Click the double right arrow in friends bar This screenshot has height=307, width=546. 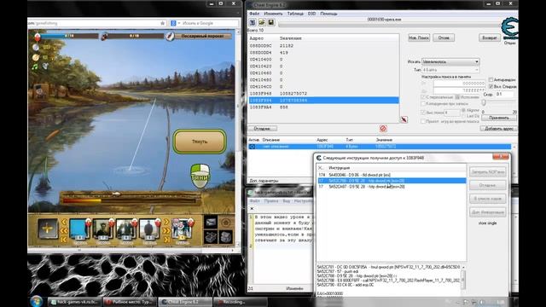[x=166, y=230]
